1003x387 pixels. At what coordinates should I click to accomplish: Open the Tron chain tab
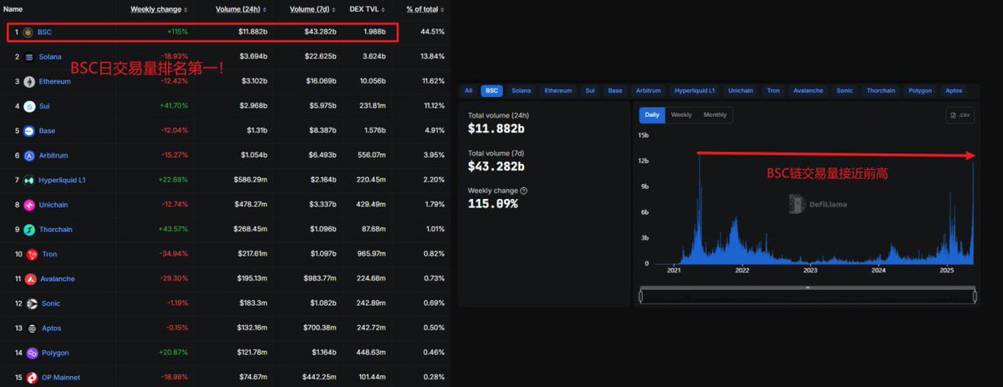[773, 90]
